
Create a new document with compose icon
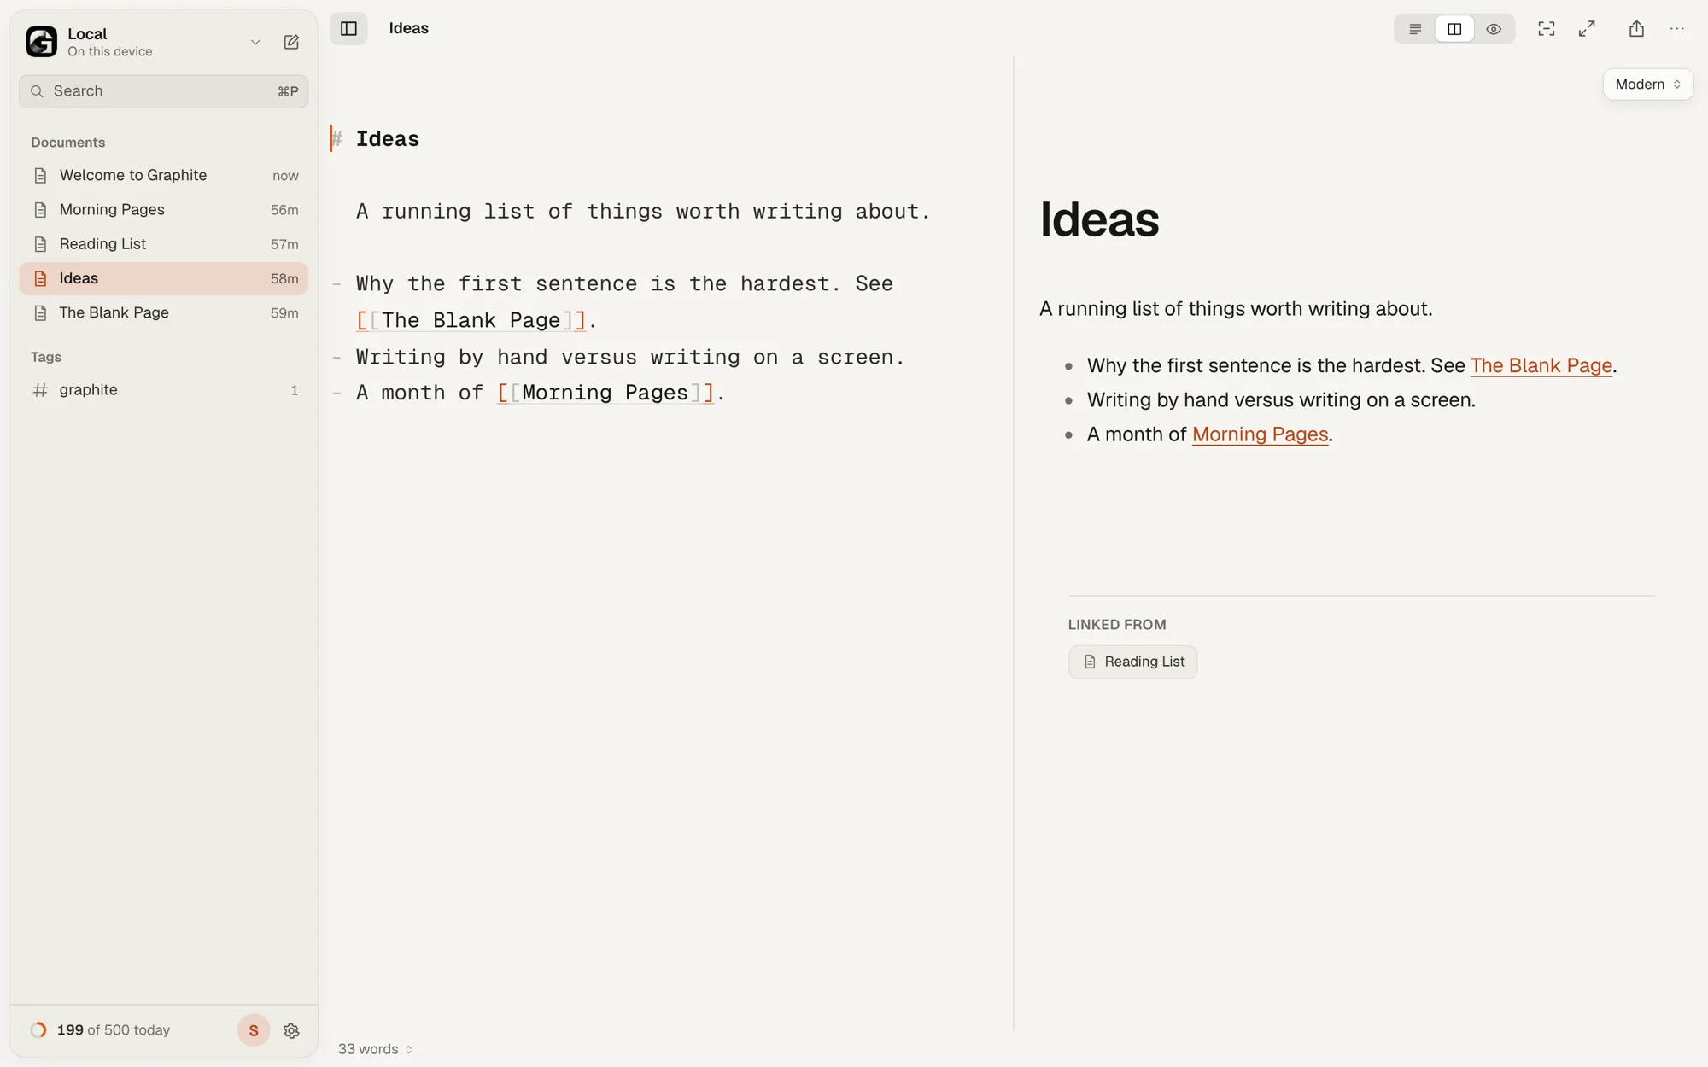tap(291, 42)
